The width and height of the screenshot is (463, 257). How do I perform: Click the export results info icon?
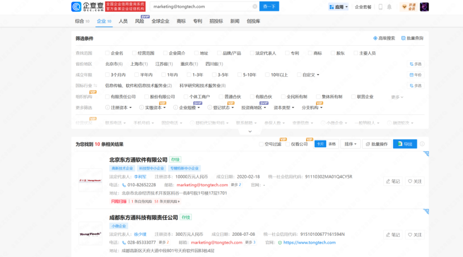tap(422, 144)
